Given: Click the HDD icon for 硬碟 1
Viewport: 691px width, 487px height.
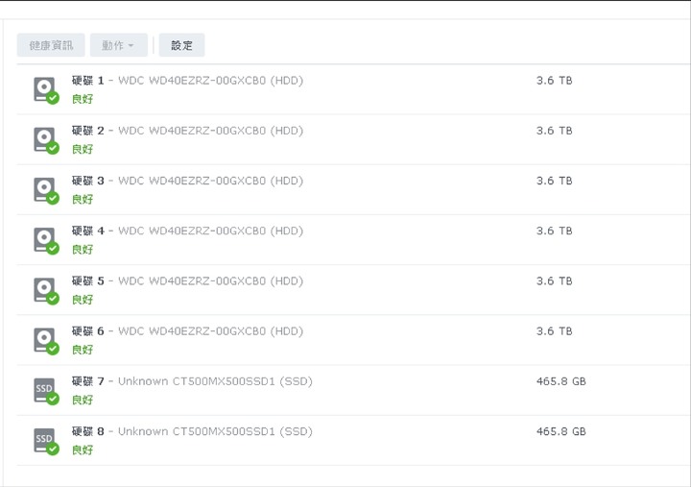Looking at the screenshot, I should tap(46, 90).
